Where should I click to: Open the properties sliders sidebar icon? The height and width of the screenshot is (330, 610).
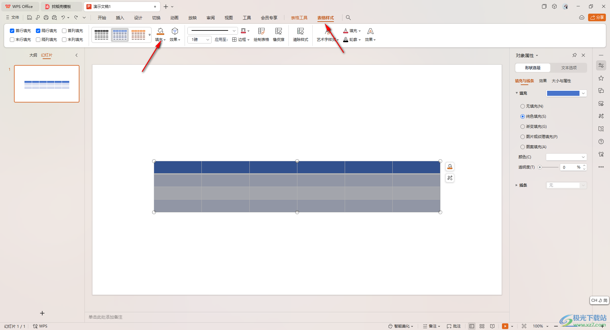pyautogui.click(x=601, y=65)
